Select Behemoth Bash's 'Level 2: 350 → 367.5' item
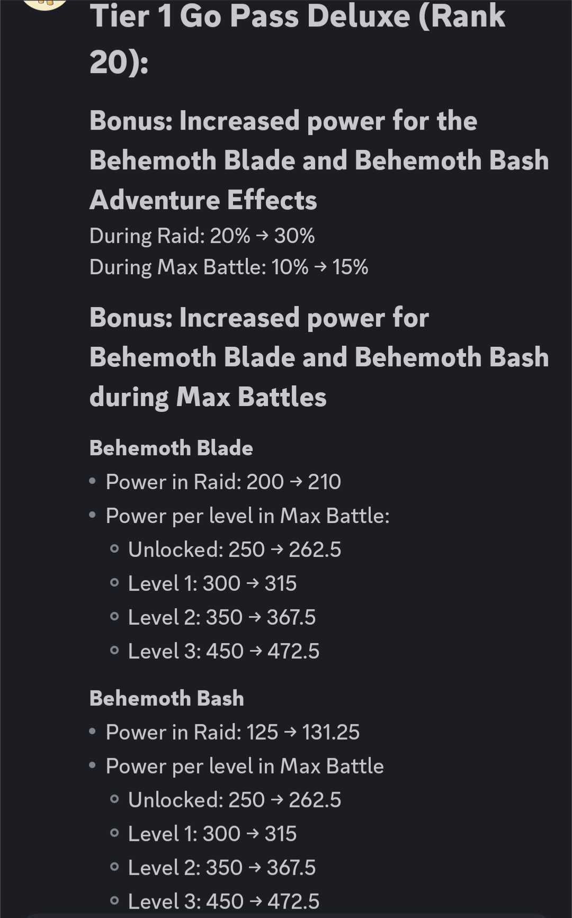 [x=222, y=868]
